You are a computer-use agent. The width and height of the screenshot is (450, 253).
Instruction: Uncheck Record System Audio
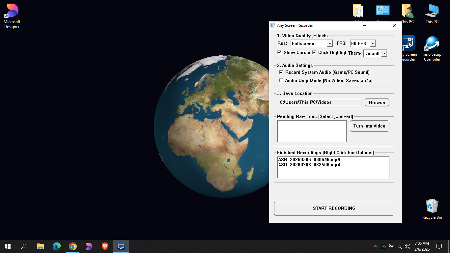click(x=281, y=72)
